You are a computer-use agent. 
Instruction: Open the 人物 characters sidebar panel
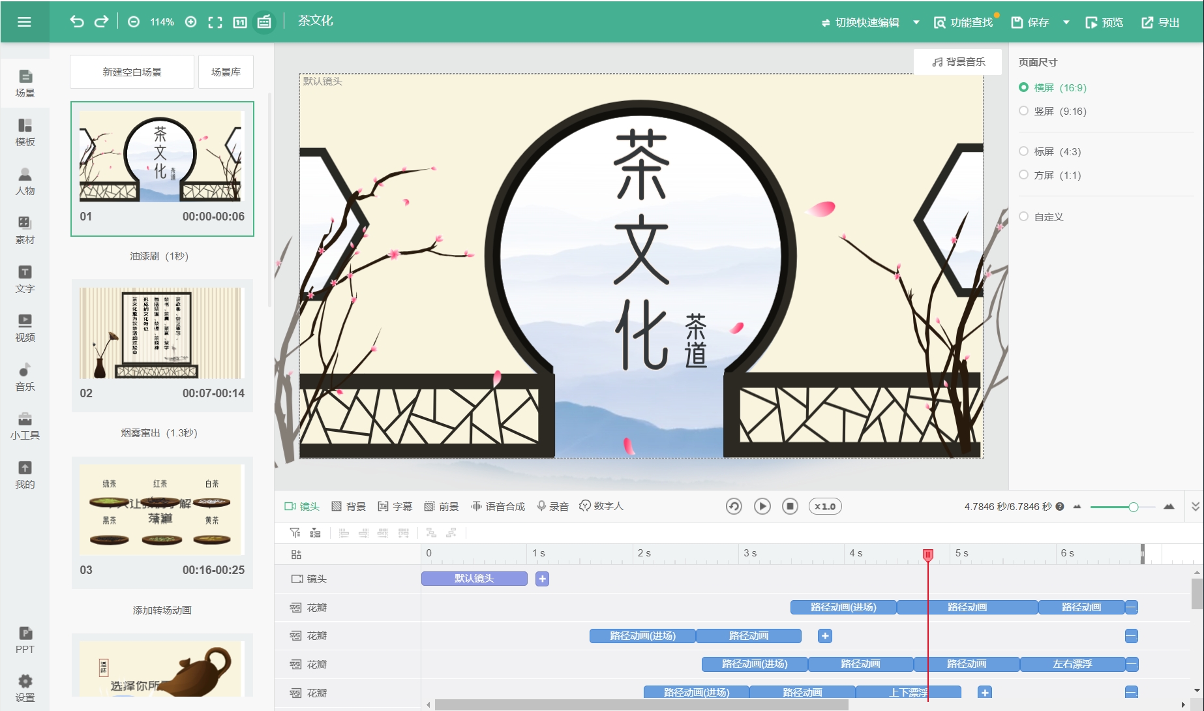click(x=25, y=181)
